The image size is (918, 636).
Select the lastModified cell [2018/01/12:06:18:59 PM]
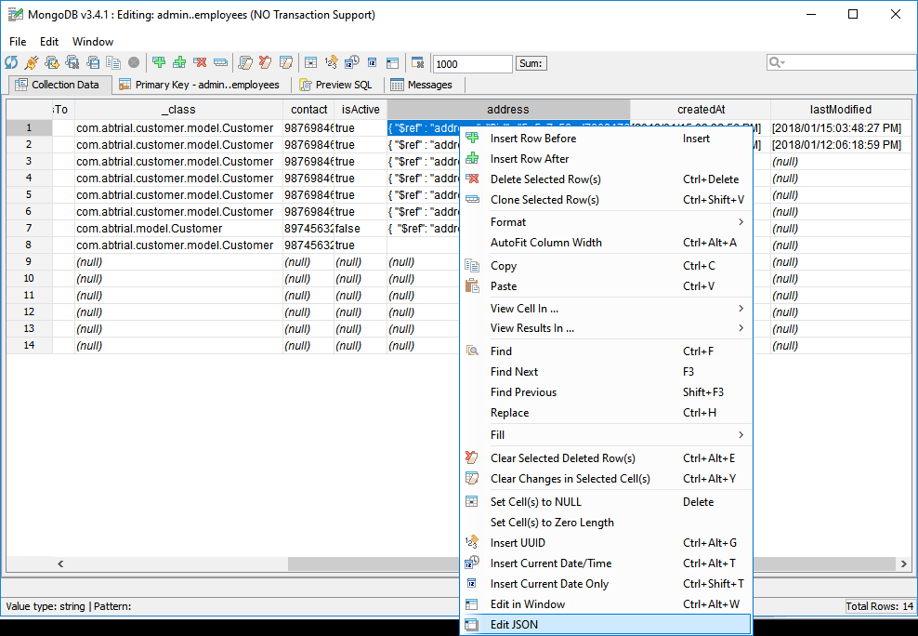[x=841, y=145]
